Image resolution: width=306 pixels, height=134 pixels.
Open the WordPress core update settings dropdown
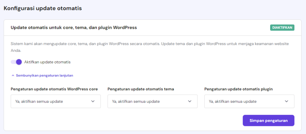(x=56, y=101)
